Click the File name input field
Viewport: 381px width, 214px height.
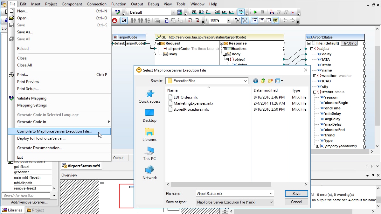pos(232,194)
